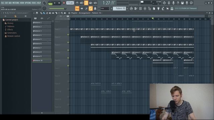This screenshot has height=120, width=214.
Task: Select the Zoom tool in Playlist
Action: point(62,13)
